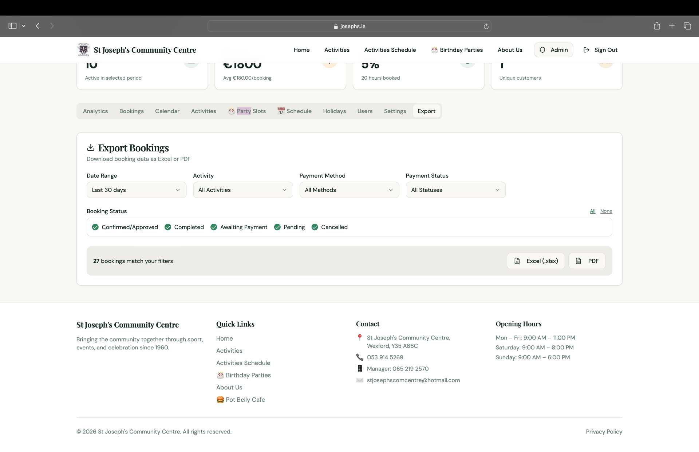Click the None booking status link
699x452 pixels.
606,211
